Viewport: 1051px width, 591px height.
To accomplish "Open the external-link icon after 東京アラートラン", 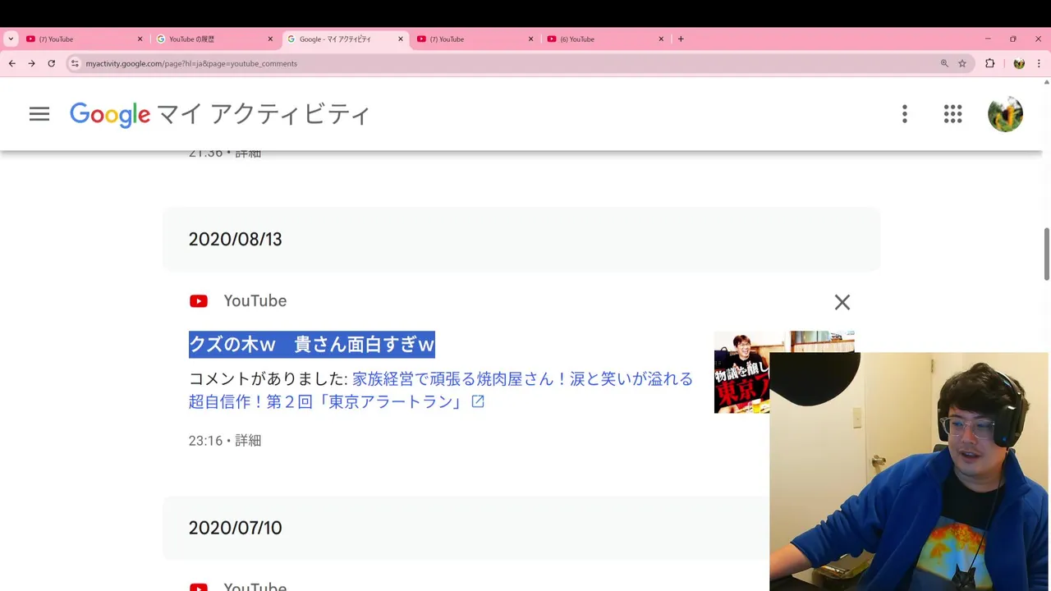I will pyautogui.click(x=478, y=401).
